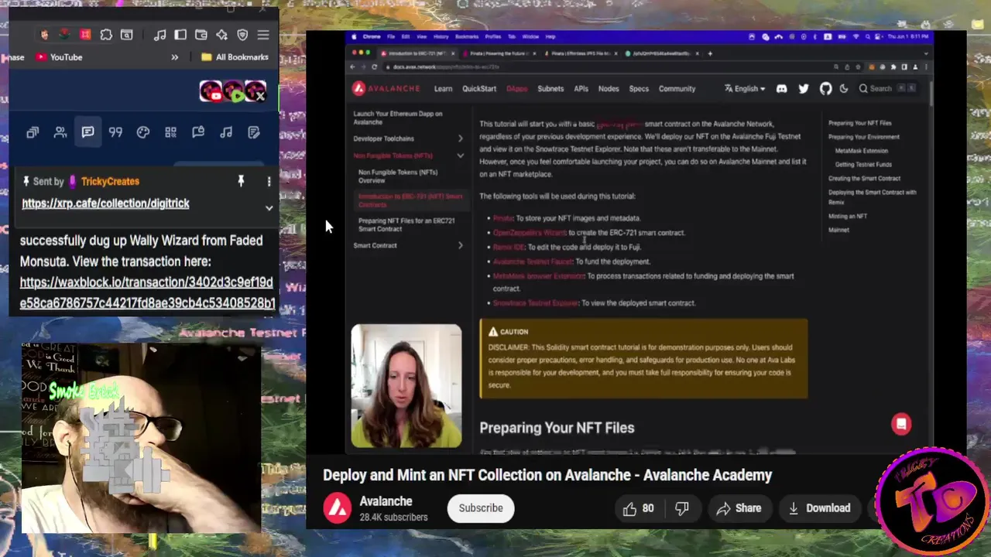Viewport: 991px width, 557px height.
Task: Open the QuickStart nav item
Action: 479,89
